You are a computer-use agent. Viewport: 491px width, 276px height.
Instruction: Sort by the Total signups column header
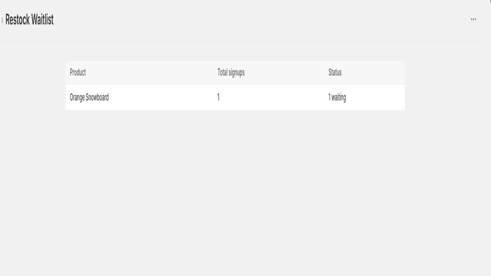[x=231, y=73]
